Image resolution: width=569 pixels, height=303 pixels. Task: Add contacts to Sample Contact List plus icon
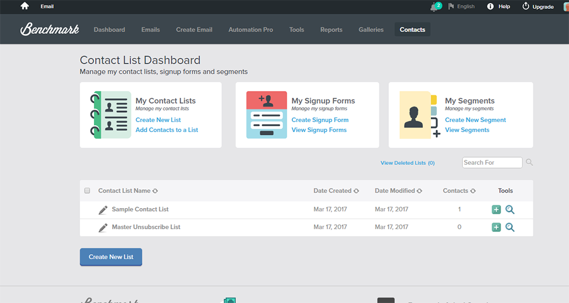496,209
